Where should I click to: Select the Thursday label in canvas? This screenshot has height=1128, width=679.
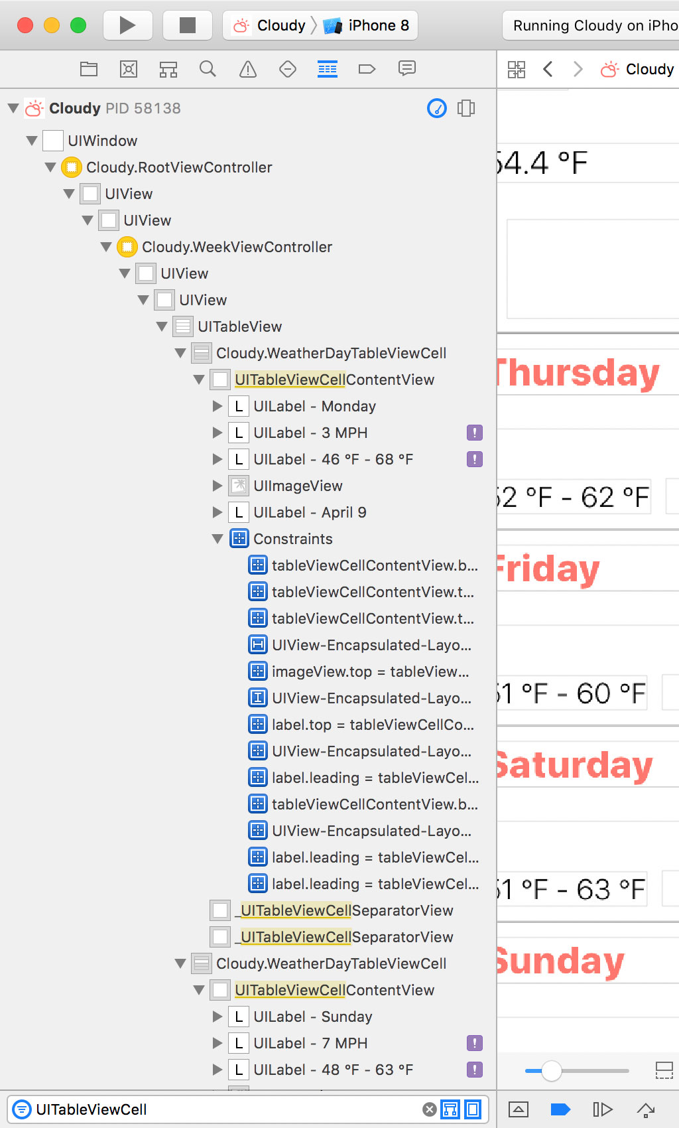click(x=578, y=373)
